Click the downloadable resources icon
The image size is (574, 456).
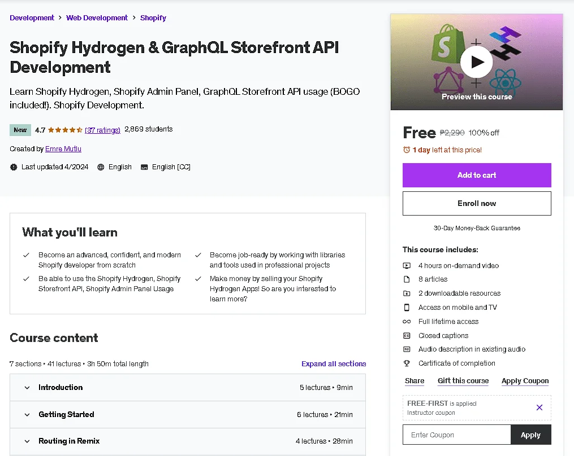[407, 293]
